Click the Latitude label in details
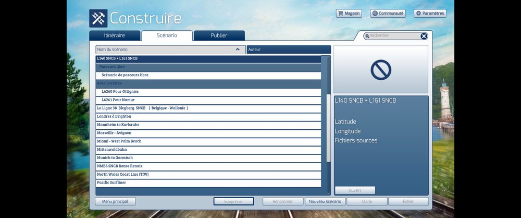Screen dimensions: 521x218 tap(345, 122)
